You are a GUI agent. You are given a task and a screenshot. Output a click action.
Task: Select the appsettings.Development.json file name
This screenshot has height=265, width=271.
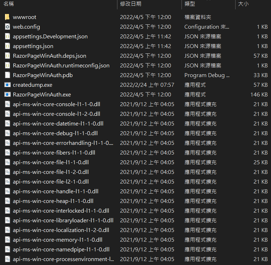click(x=50, y=37)
